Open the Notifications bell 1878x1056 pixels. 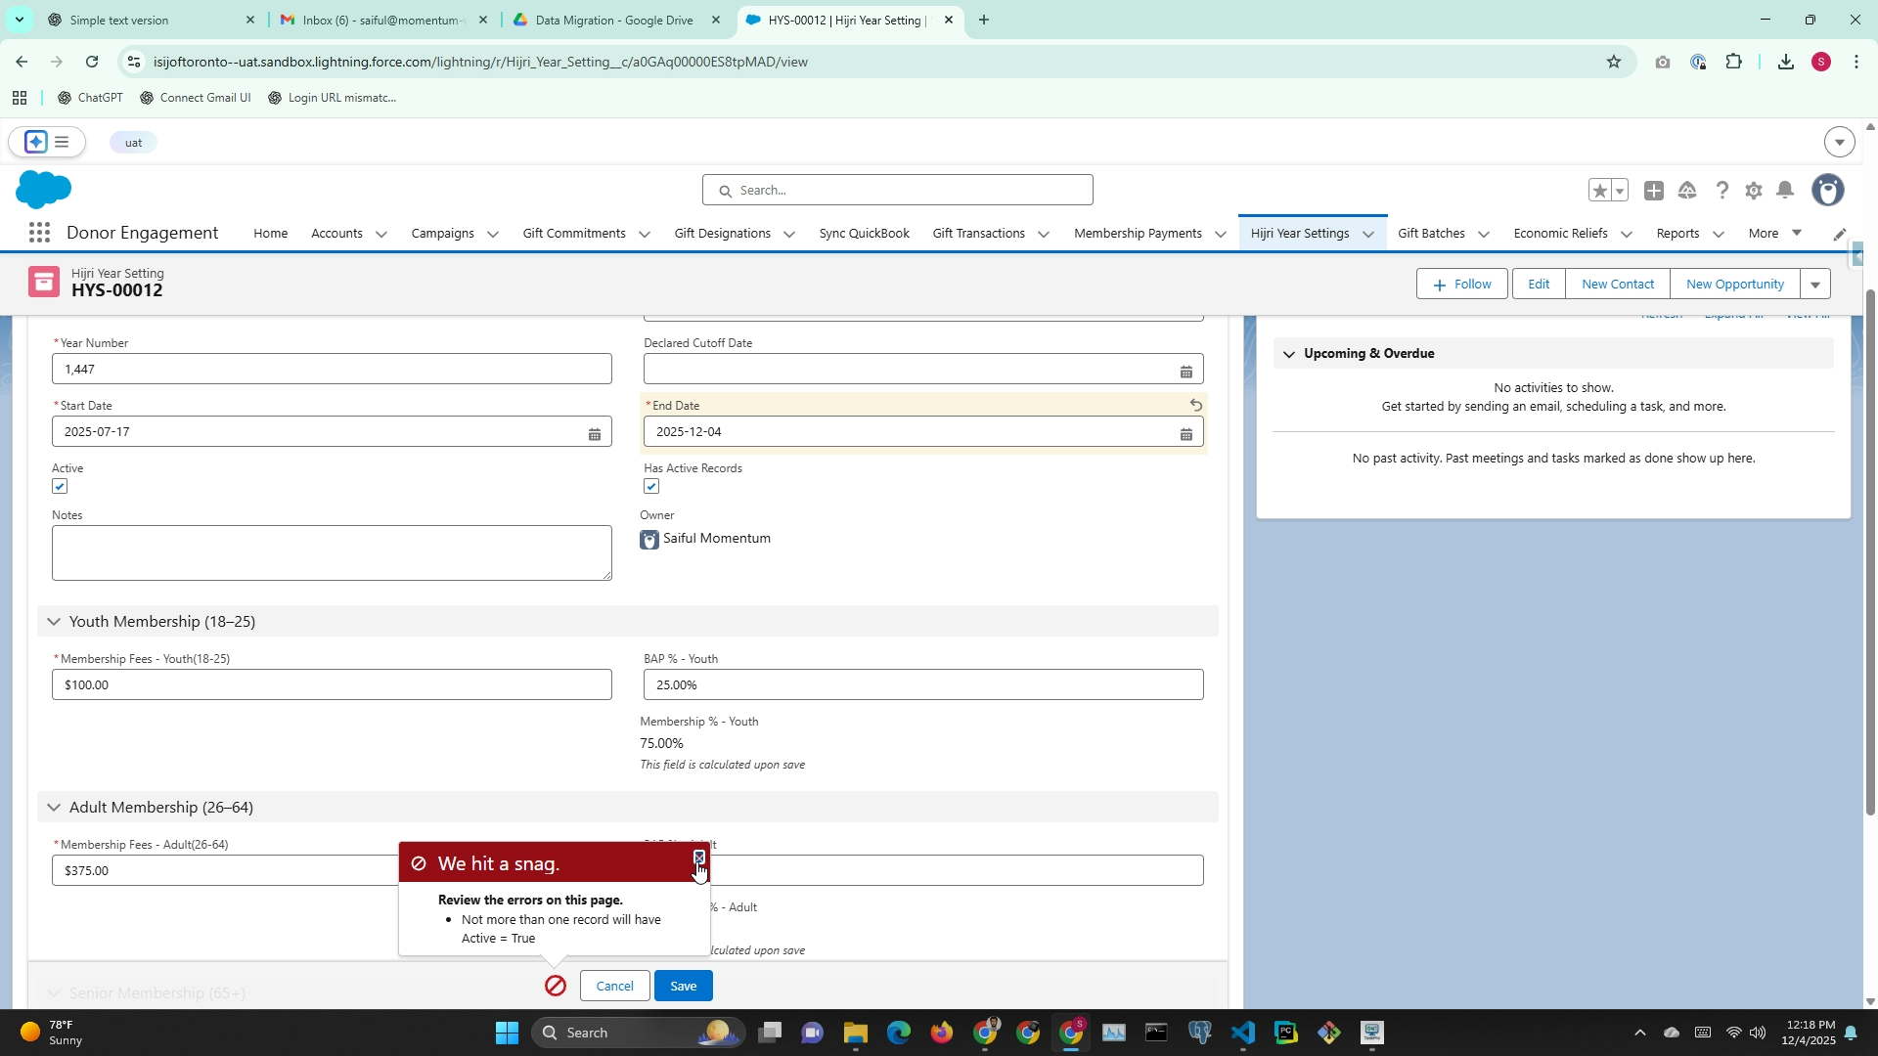(x=1785, y=191)
